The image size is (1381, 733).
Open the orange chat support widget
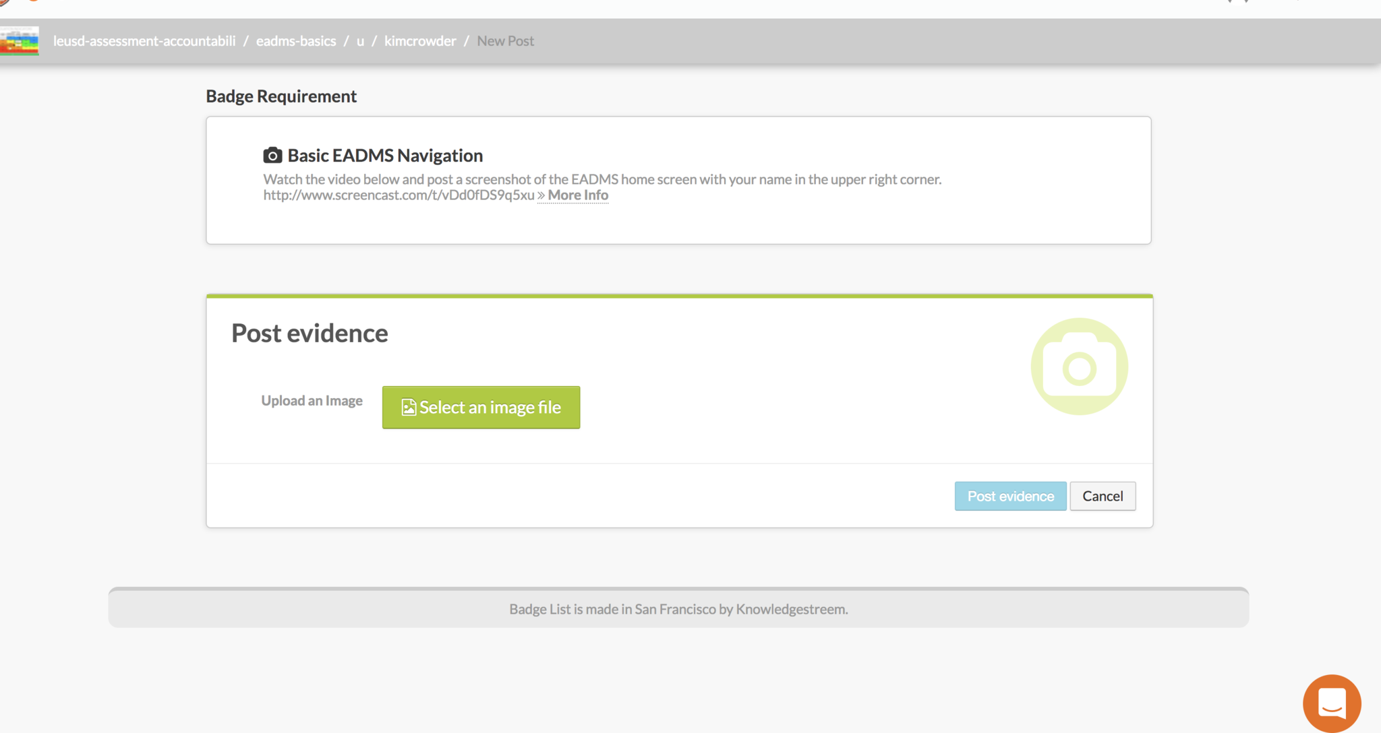1332,703
